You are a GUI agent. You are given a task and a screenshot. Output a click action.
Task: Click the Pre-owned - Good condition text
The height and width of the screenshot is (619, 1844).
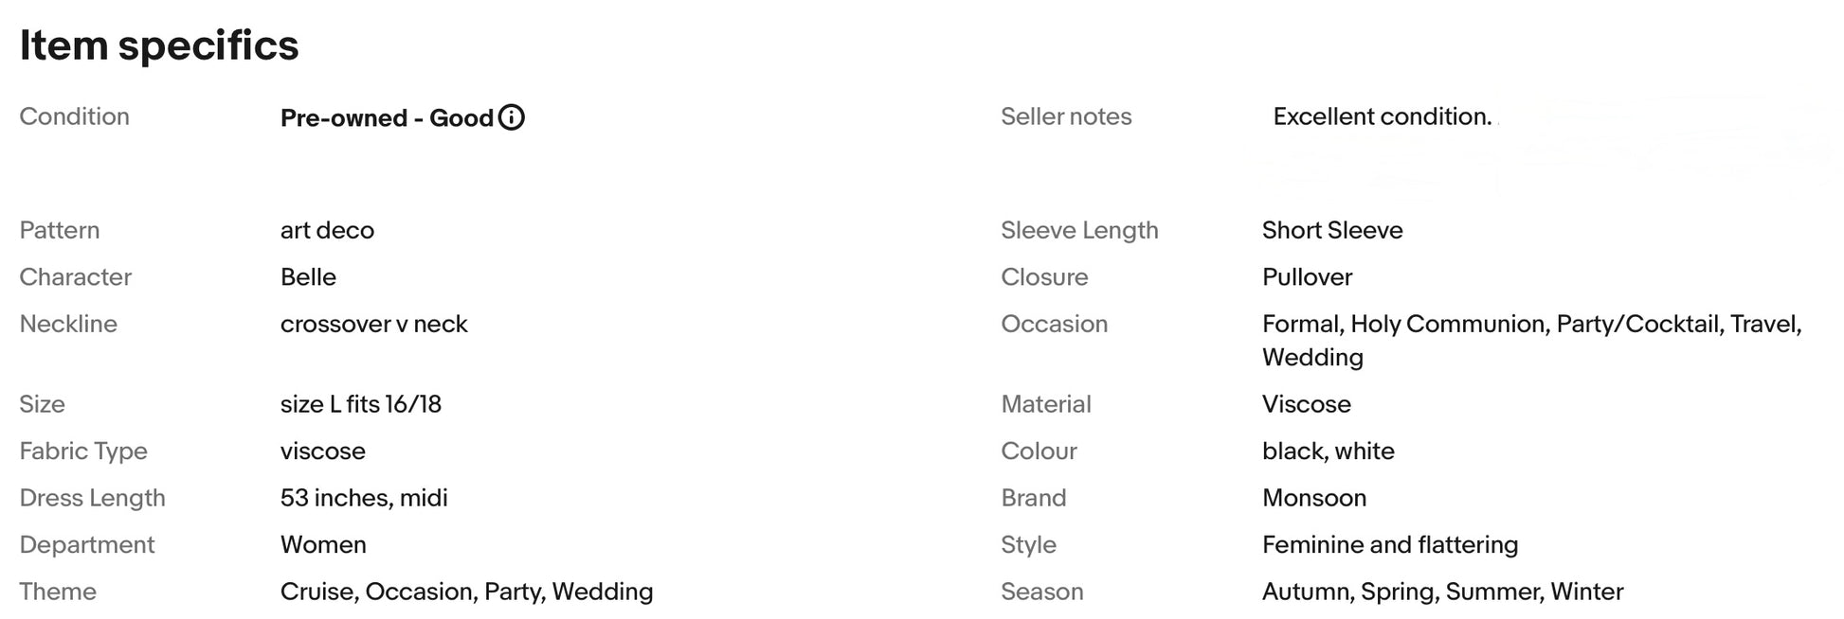(387, 117)
